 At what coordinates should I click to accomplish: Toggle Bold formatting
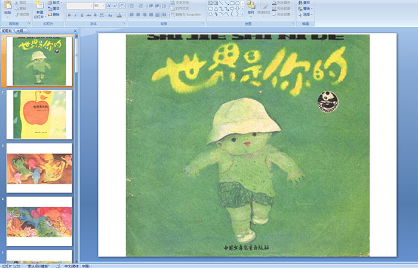coord(70,15)
